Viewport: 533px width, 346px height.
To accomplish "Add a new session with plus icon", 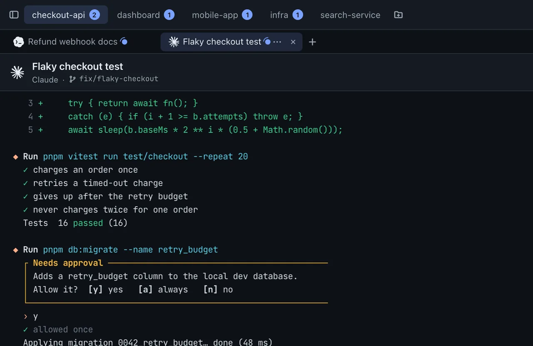I will (x=312, y=42).
